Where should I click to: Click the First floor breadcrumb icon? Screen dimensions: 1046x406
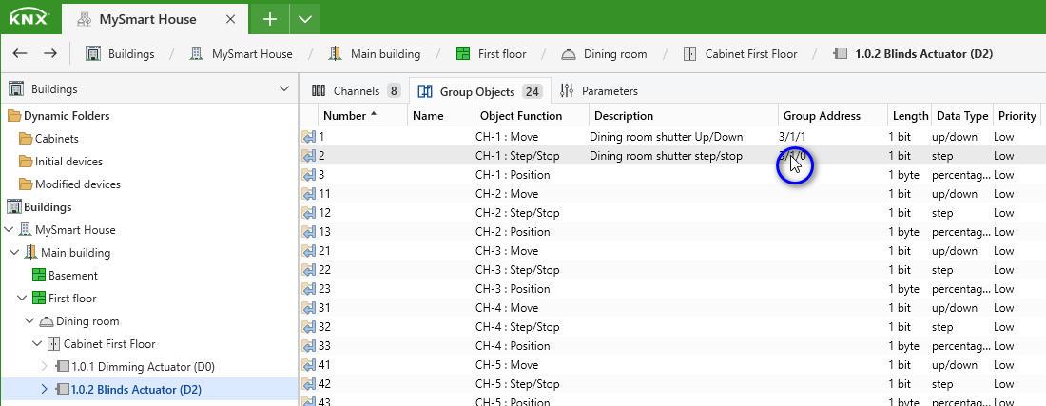(x=464, y=54)
